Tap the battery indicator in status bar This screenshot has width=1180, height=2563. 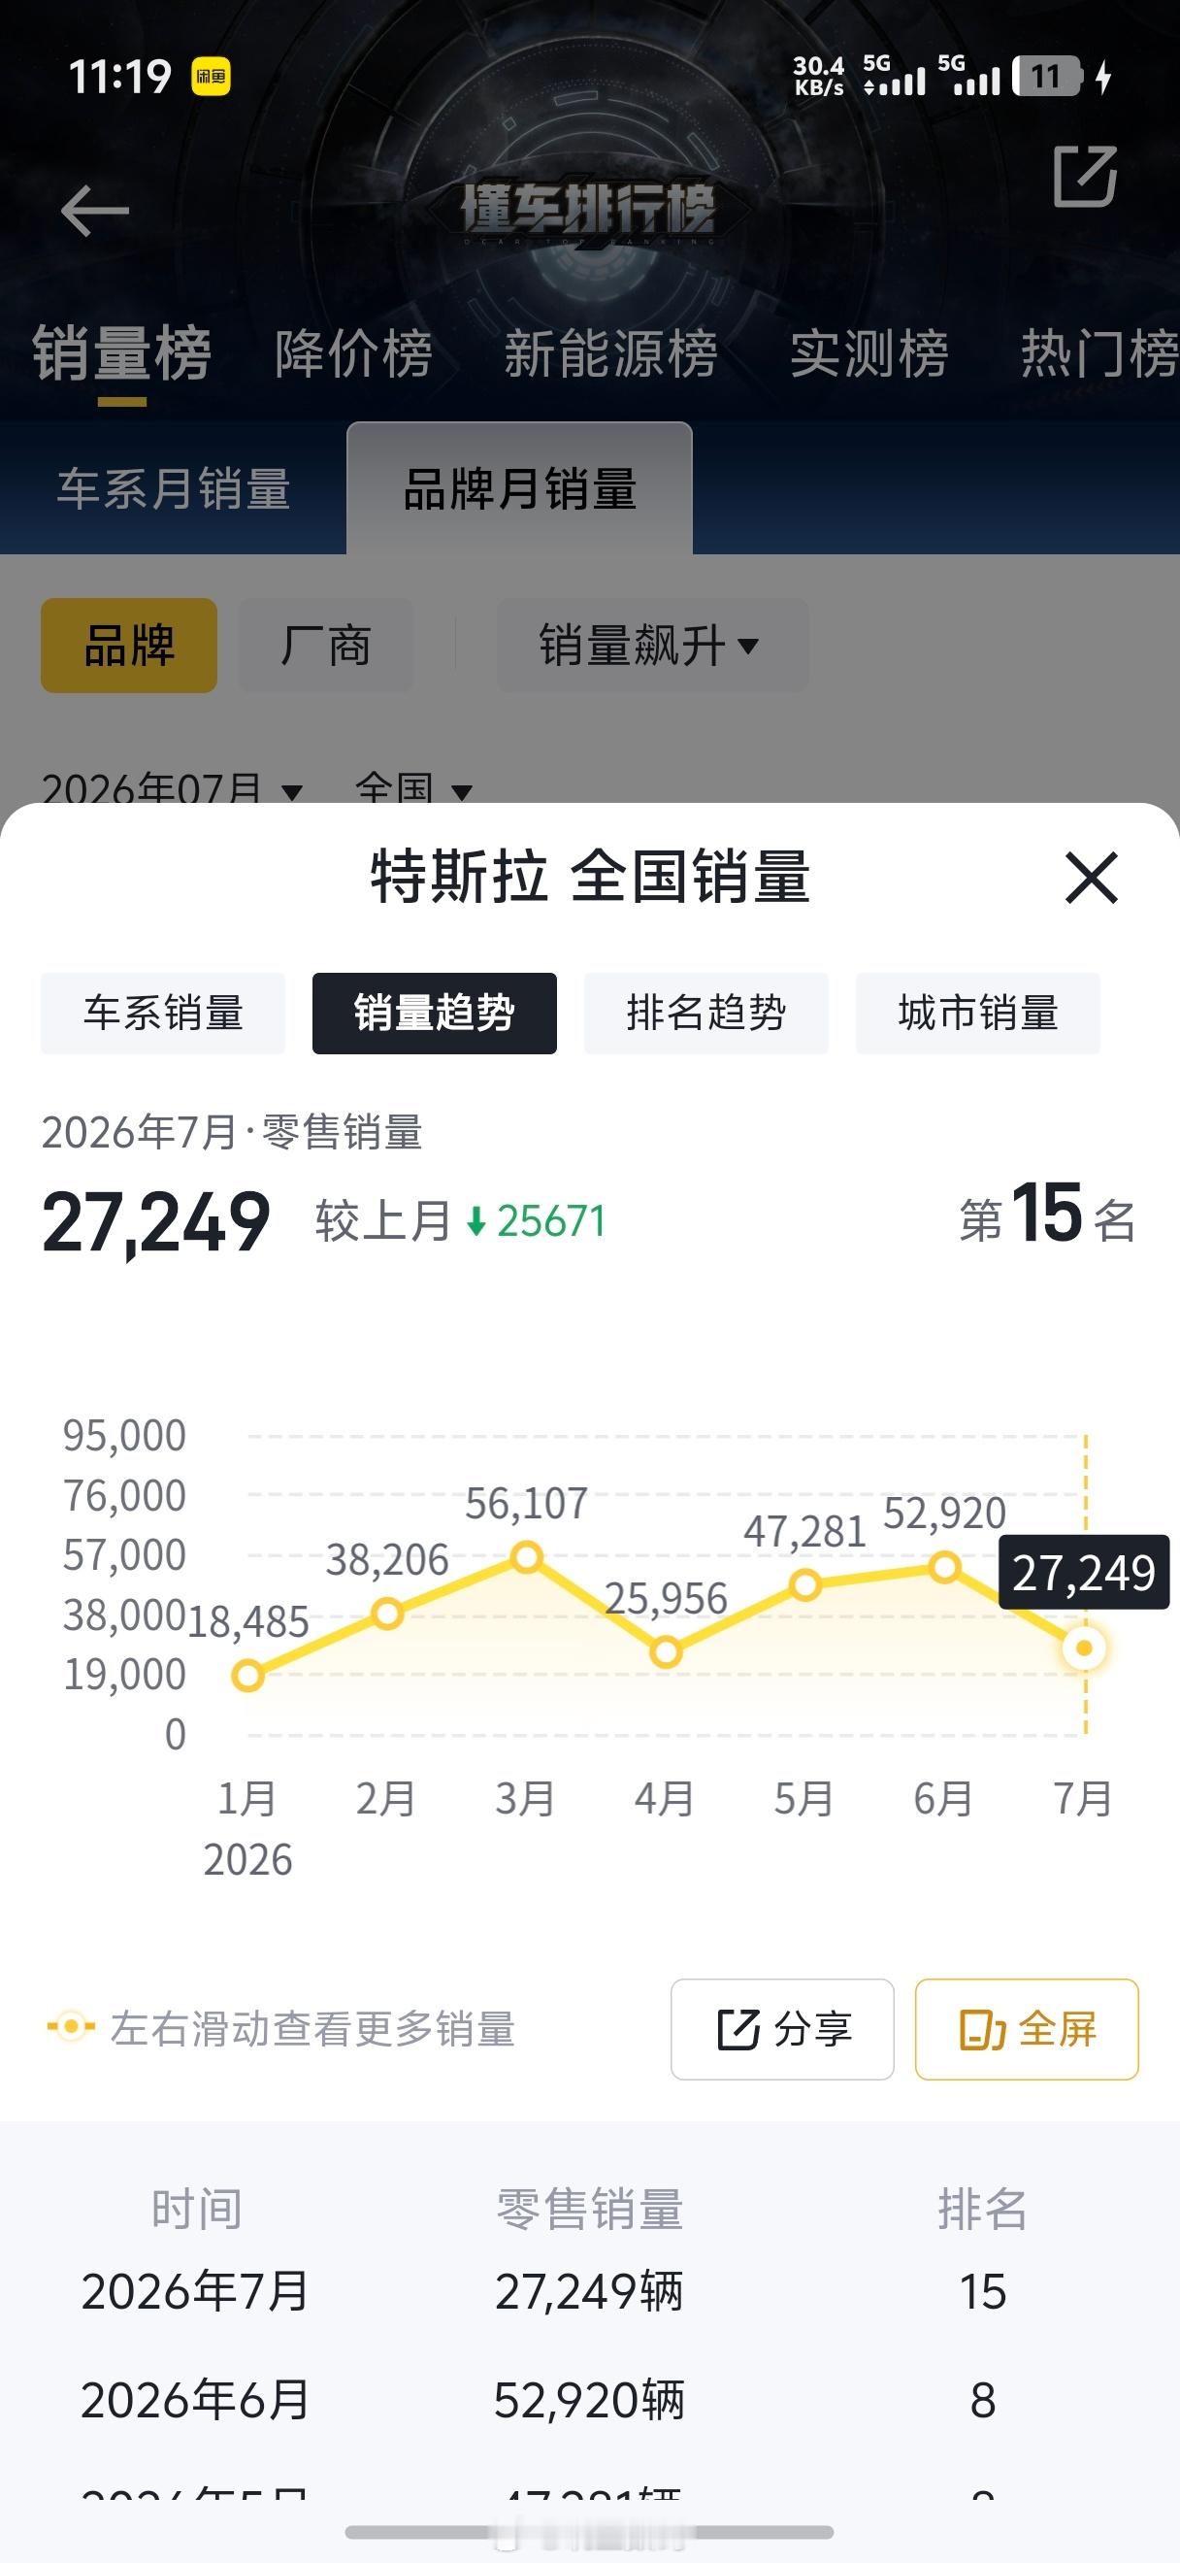1048,77
